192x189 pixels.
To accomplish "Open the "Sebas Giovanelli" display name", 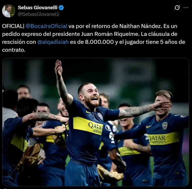I will click(38, 8).
